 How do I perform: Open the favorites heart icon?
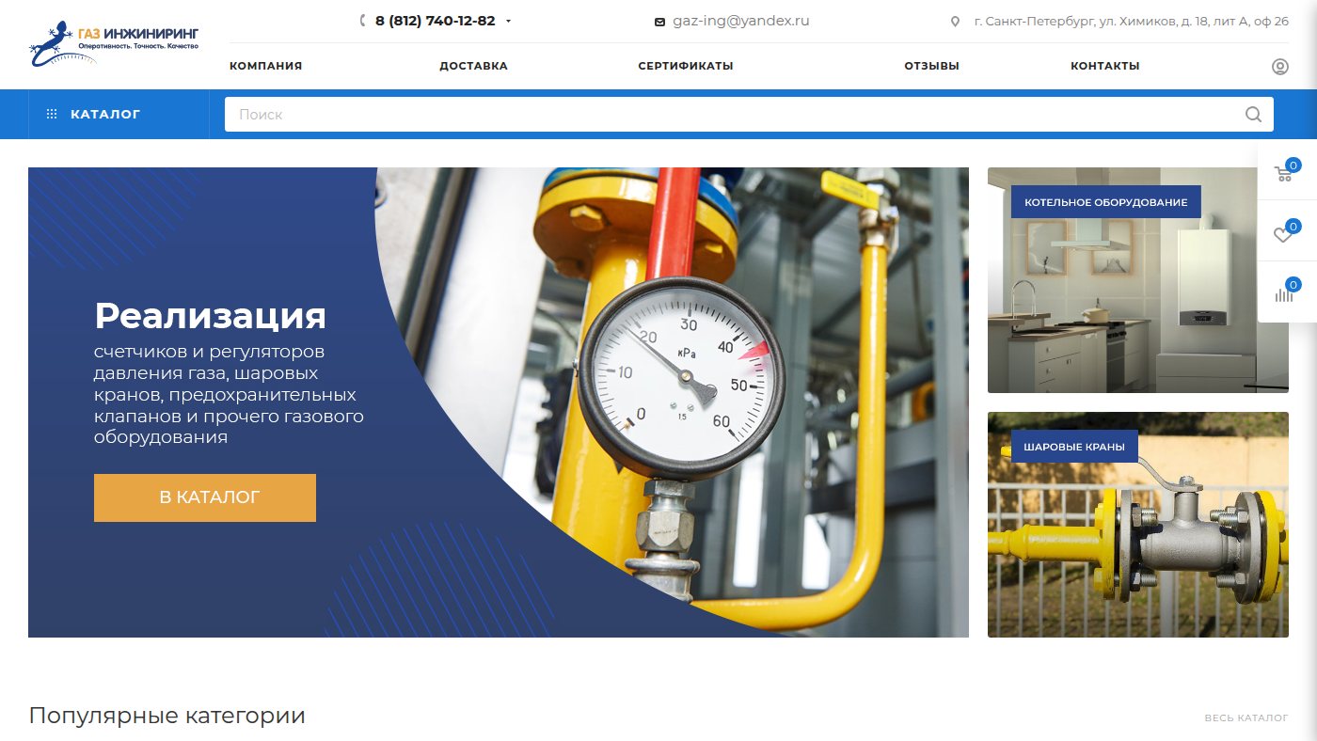click(x=1283, y=235)
